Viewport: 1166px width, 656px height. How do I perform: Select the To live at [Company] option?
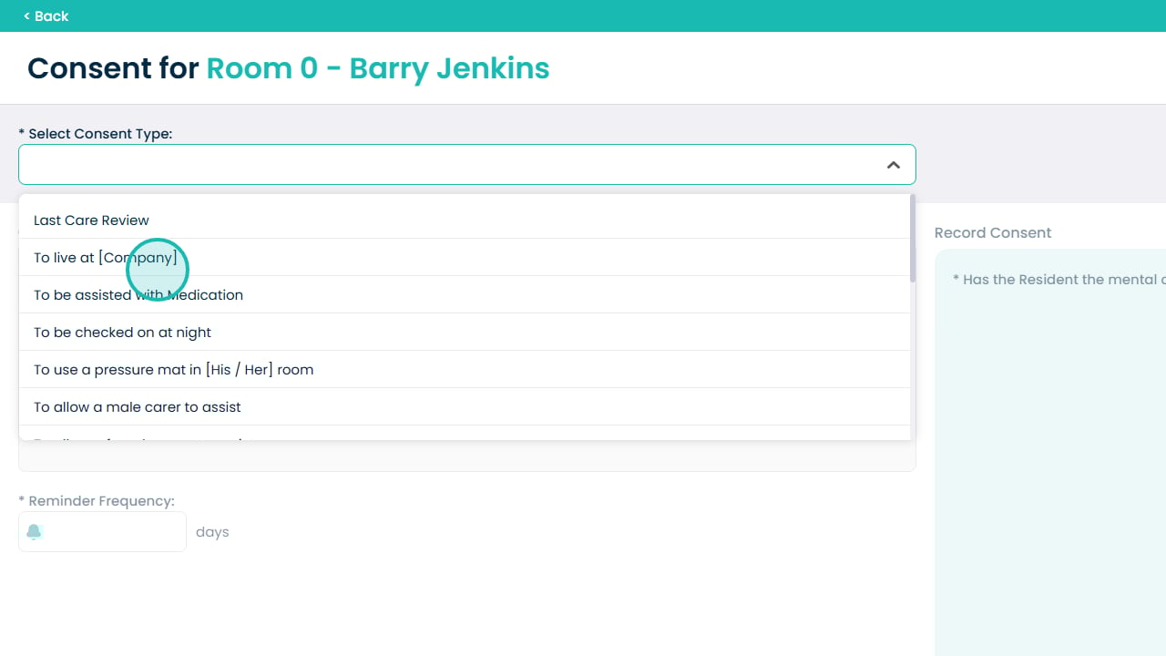[465, 258]
